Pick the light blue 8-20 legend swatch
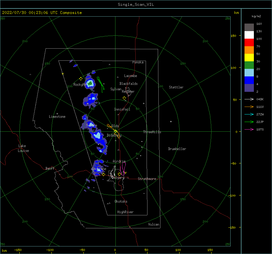This screenshot has height=254, width=272. point(249,73)
